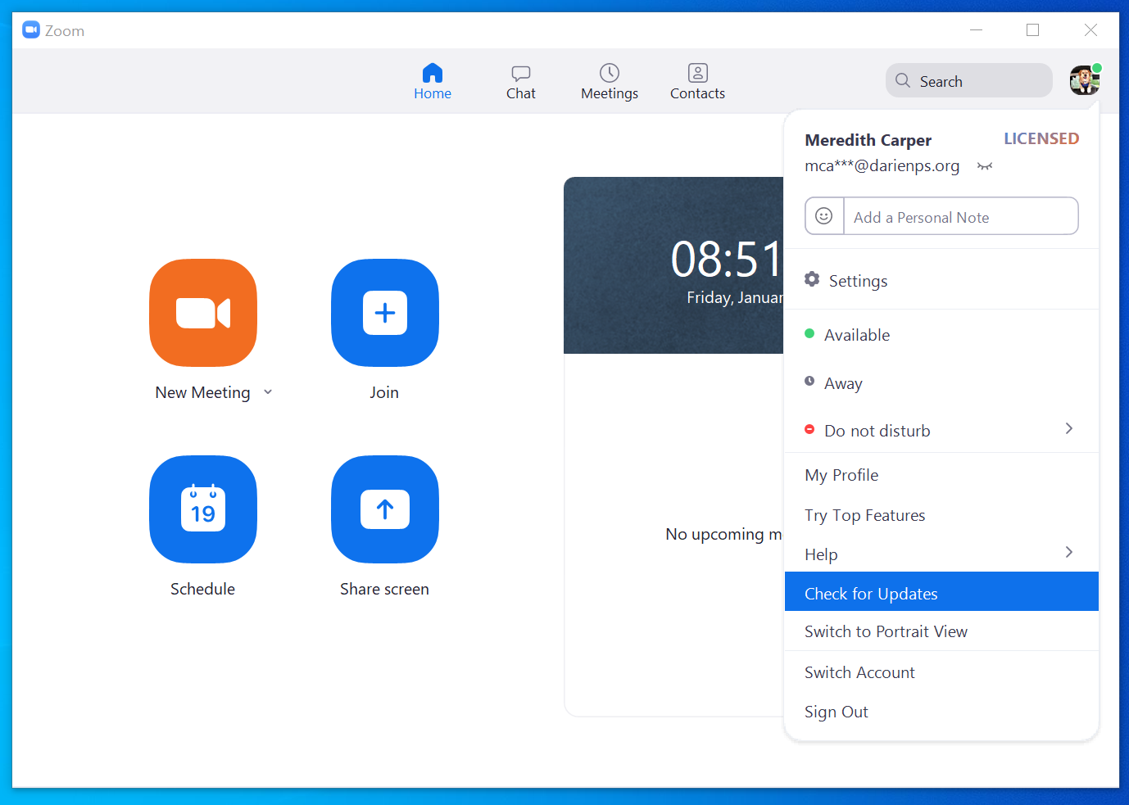Expand the New Meeting options arrow
The width and height of the screenshot is (1129, 805).
click(x=268, y=392)
